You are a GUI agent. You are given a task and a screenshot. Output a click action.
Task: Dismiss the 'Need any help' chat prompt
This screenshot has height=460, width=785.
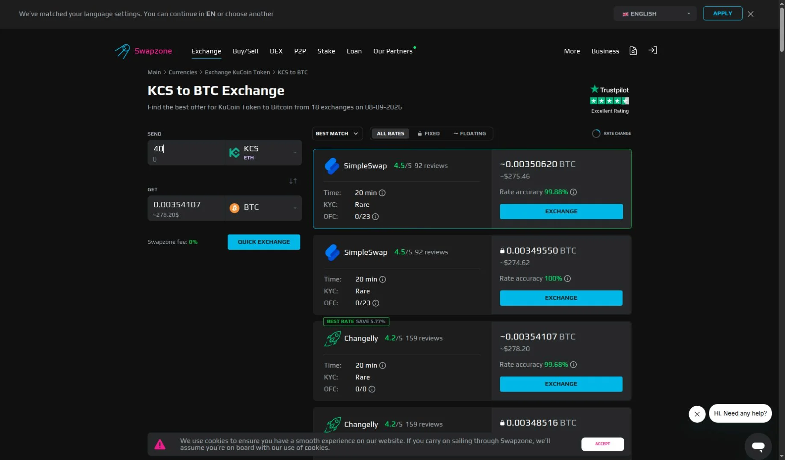point(697,414)
